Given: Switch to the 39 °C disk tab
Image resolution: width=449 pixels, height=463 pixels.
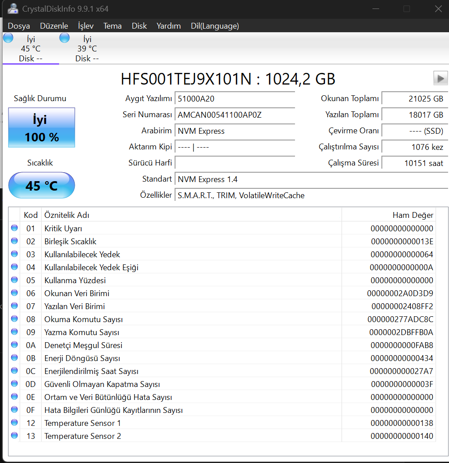Looking at the screenshot, I should pyautogui.click(x=87, y=48).
